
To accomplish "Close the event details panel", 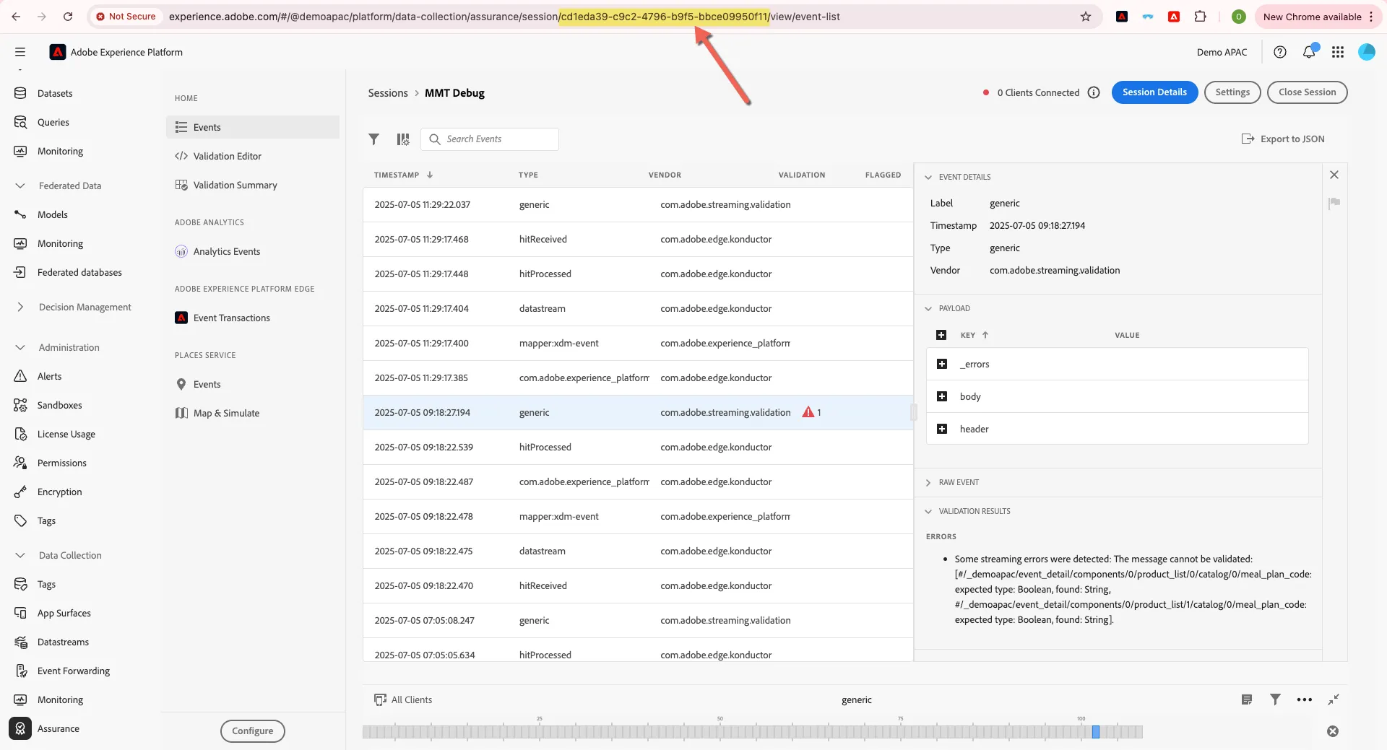I will 1334,175.
